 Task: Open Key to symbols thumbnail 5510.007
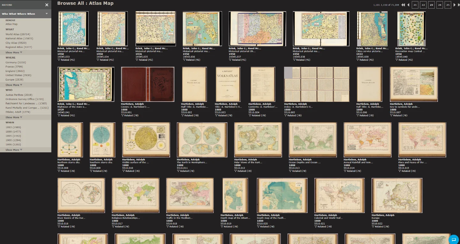tap(414, 84)
